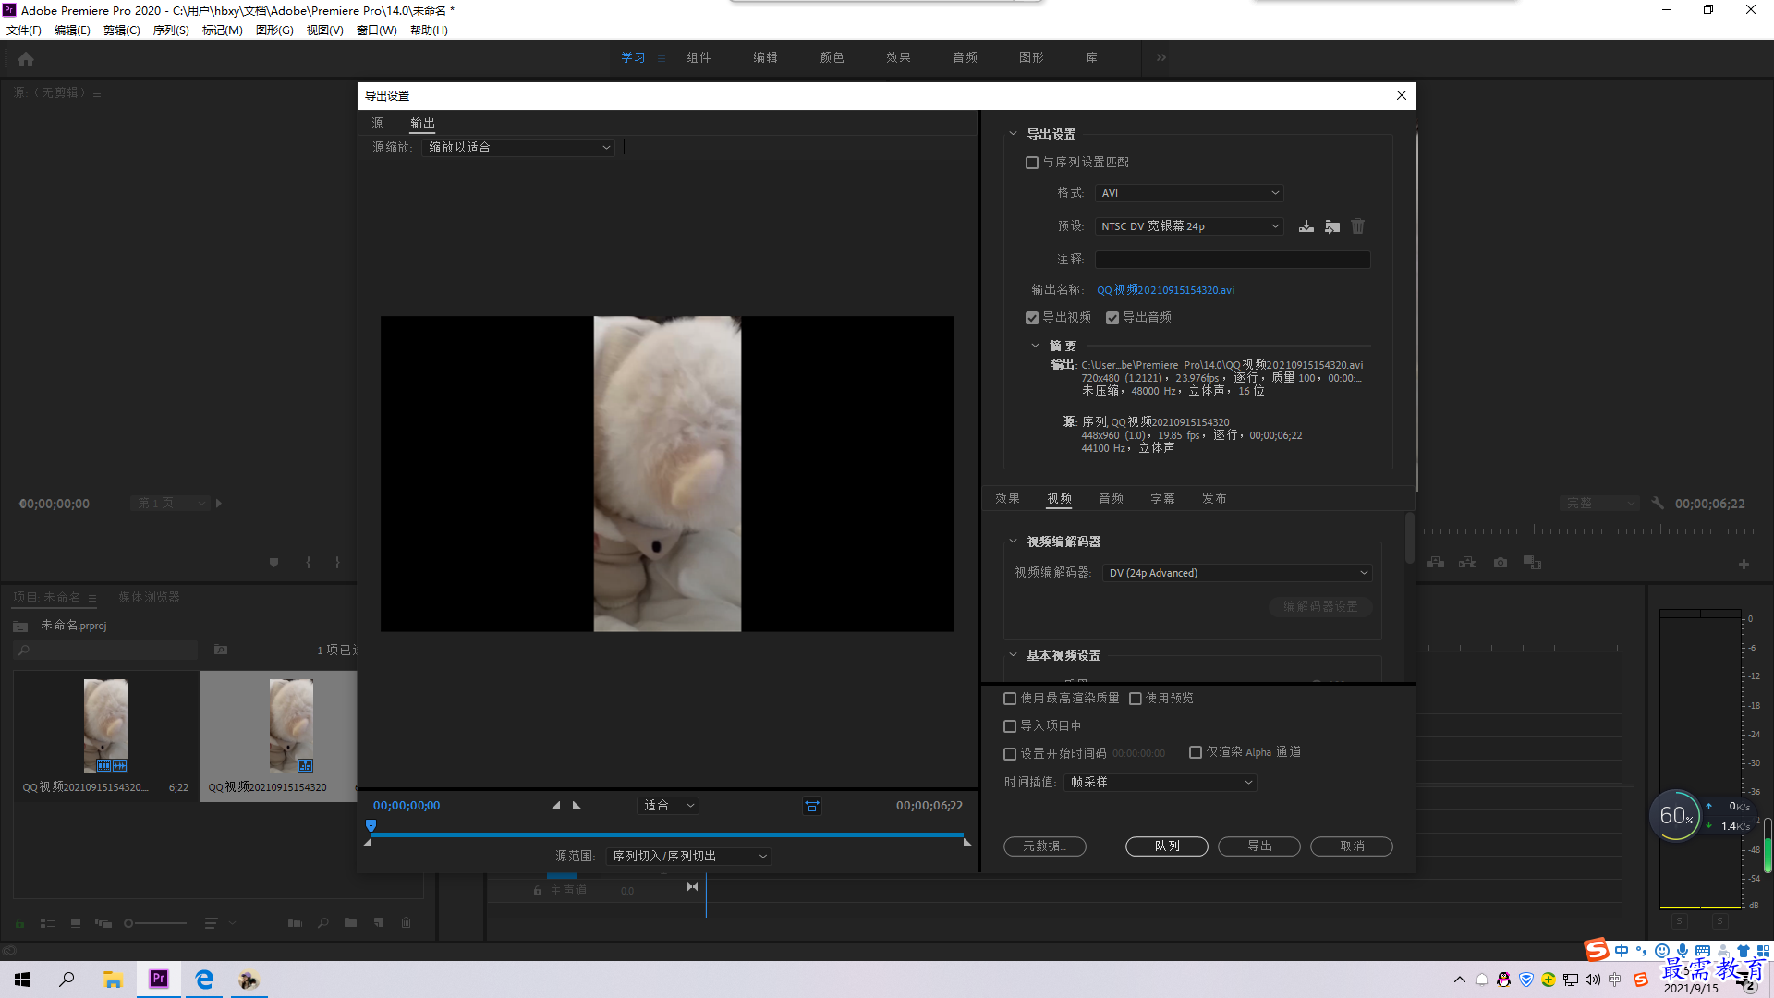Viewport: 1774px width, 998px height.
Task: Open Premiere Pro from the taskbar
Action: tap(158, 979)
